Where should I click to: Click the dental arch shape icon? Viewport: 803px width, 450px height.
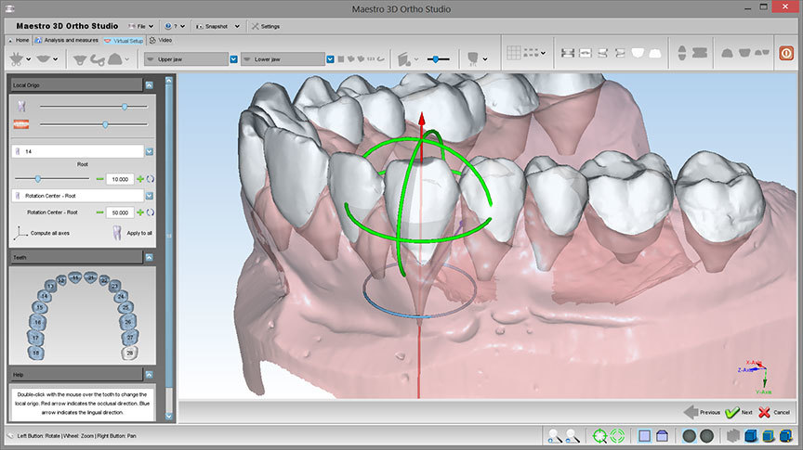click(44, 59)
